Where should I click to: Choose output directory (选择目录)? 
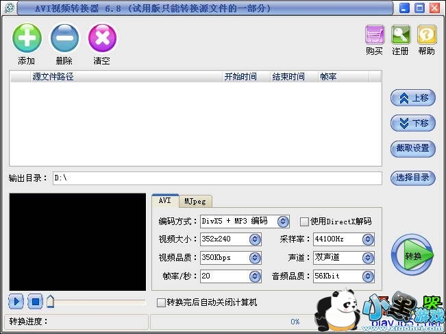[x=412, y=178]
